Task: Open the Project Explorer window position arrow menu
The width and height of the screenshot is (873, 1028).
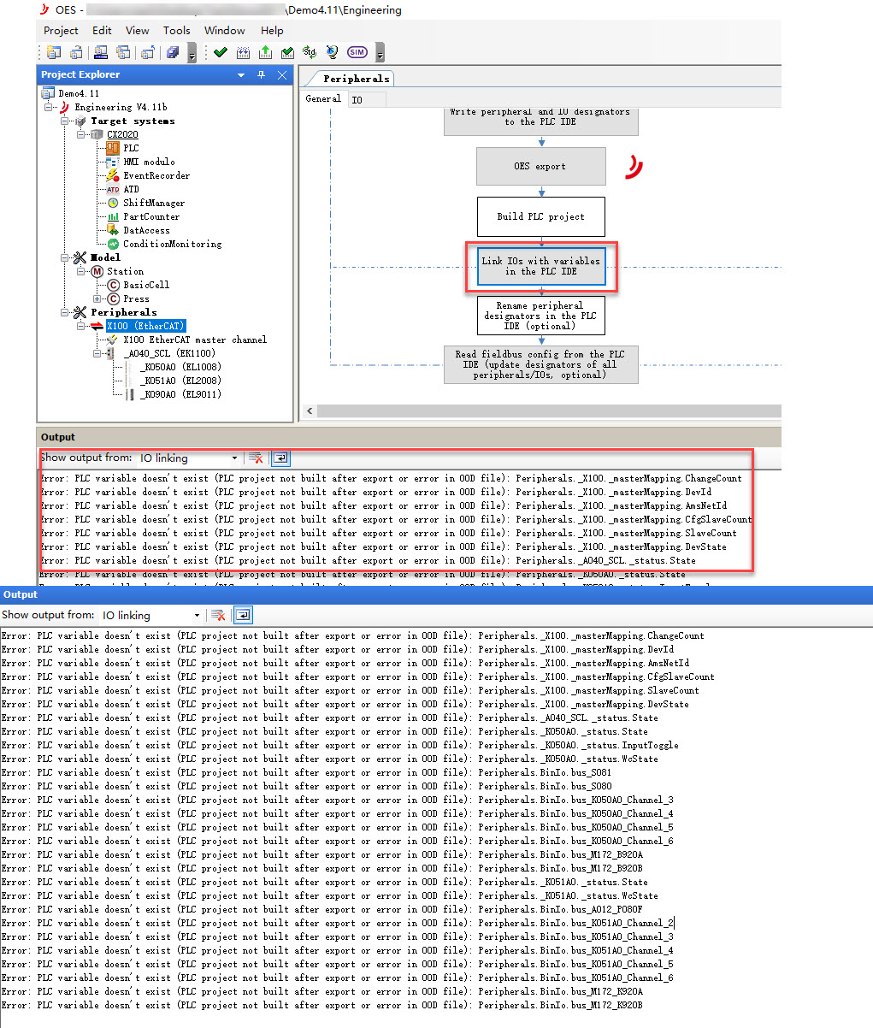Action: point(241,75)
